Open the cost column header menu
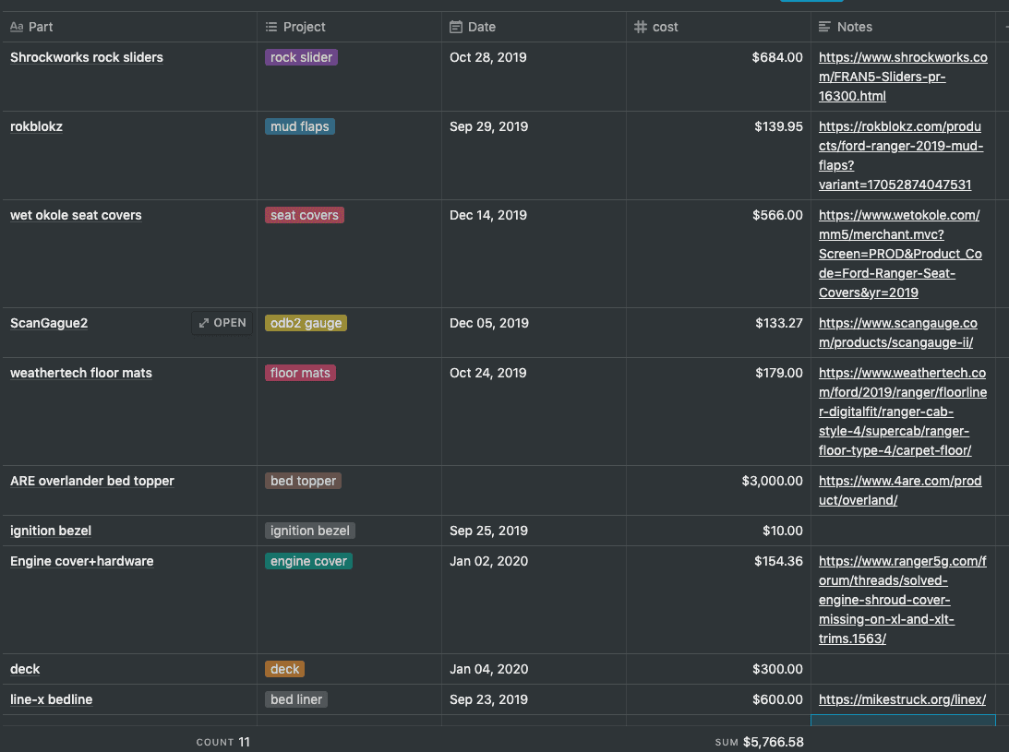 719,27
